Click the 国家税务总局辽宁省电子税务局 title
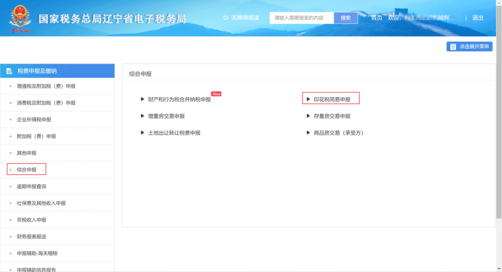The width and height of the screenshot is (502, 272). (x=112, y=19)
